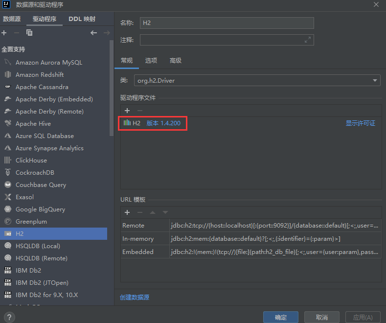Screen dimensions: 386x323
Task: Click the add driver plus icon in the left toolbar
Action: [x=4, y=33]
